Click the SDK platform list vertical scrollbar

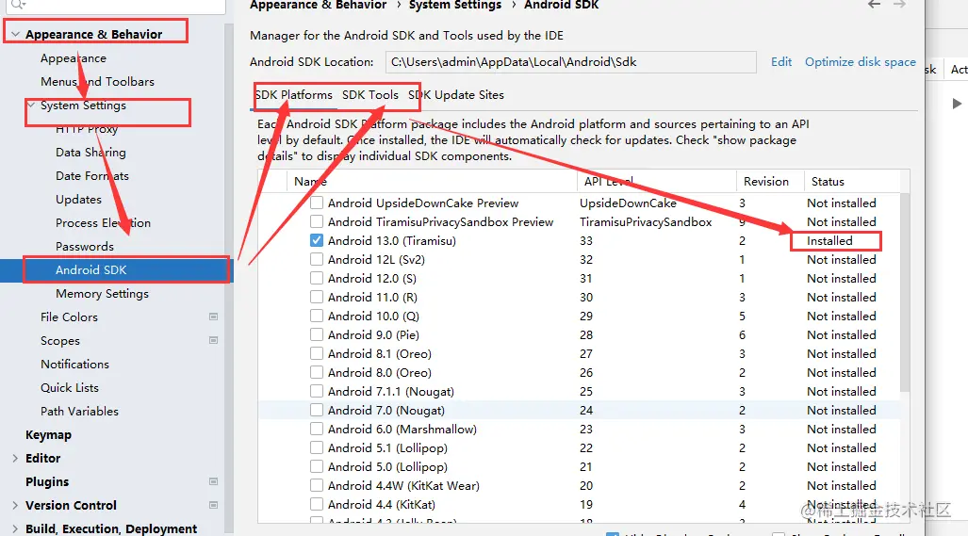pos(905,292)
